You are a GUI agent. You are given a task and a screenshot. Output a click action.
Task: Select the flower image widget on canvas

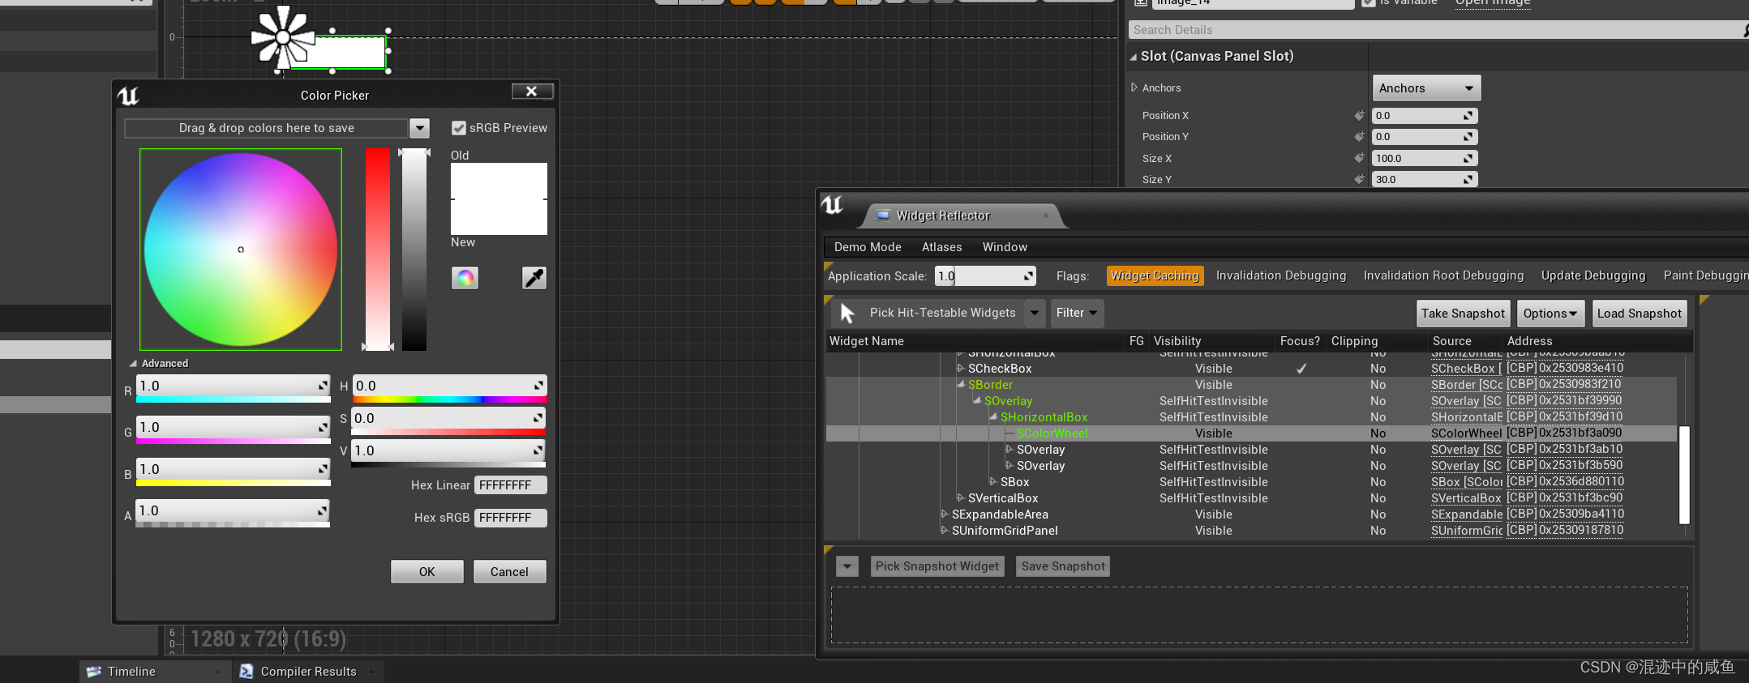point(281,37)
